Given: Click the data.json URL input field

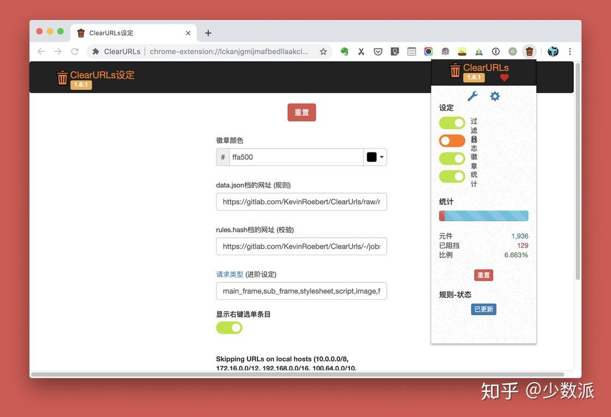Looking at the screenshot, I should coord(302,202).
